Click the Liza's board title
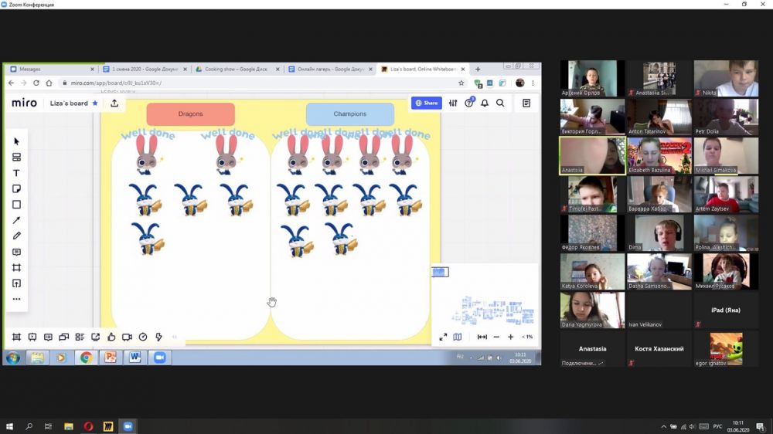The height and width of the screenshot is (434, 773). pyautogui.click(x=69, y=103)
